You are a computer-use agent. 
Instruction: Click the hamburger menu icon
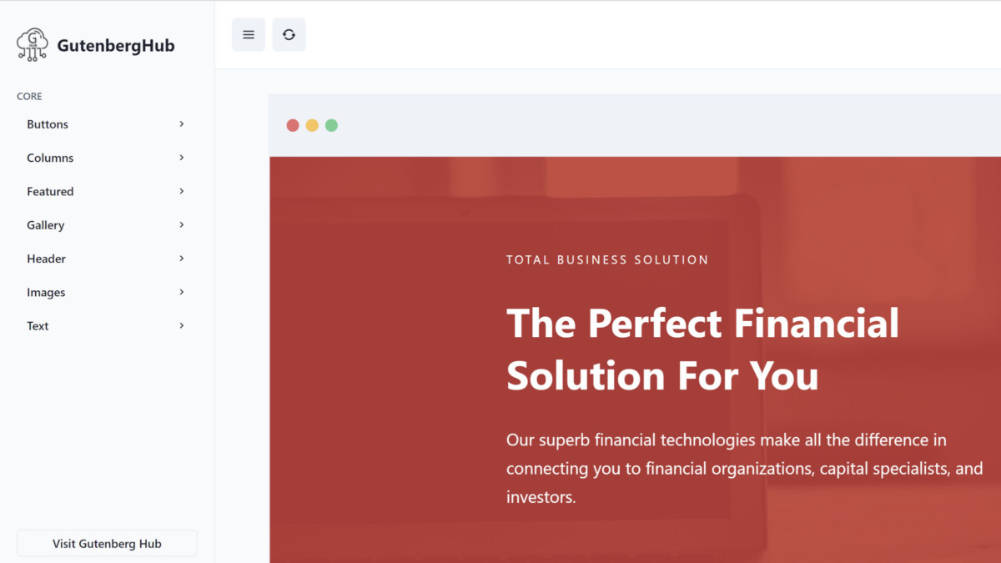coord(248,34)
